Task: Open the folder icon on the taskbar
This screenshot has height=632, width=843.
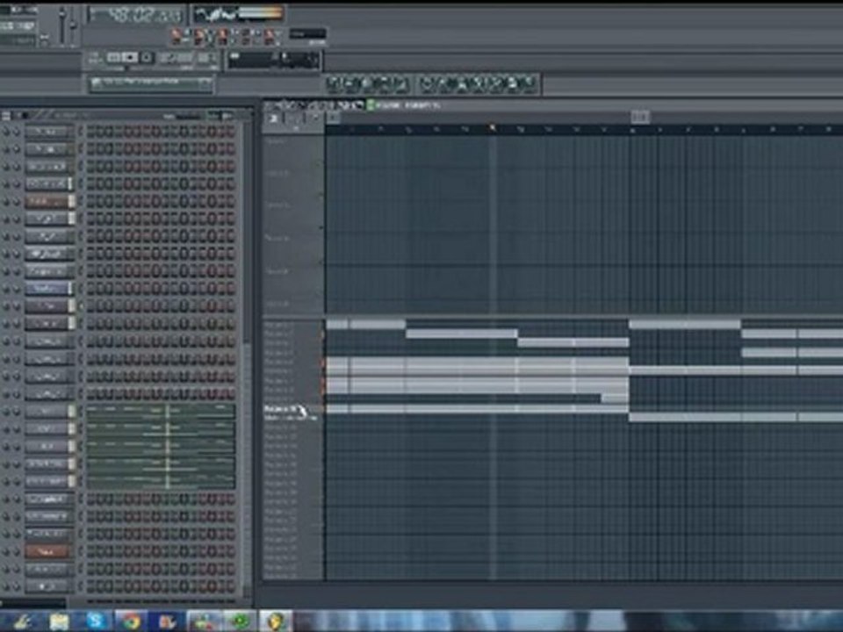Action: coord(59,621)
